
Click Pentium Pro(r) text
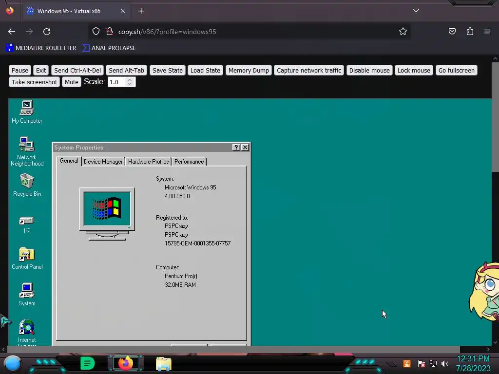(181, 276)
